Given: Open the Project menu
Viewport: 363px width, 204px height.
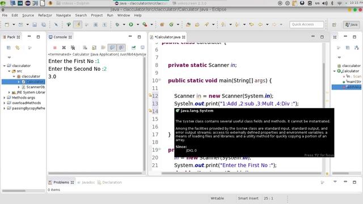Looking at the screenshot, I should click(x=97, y=15).
